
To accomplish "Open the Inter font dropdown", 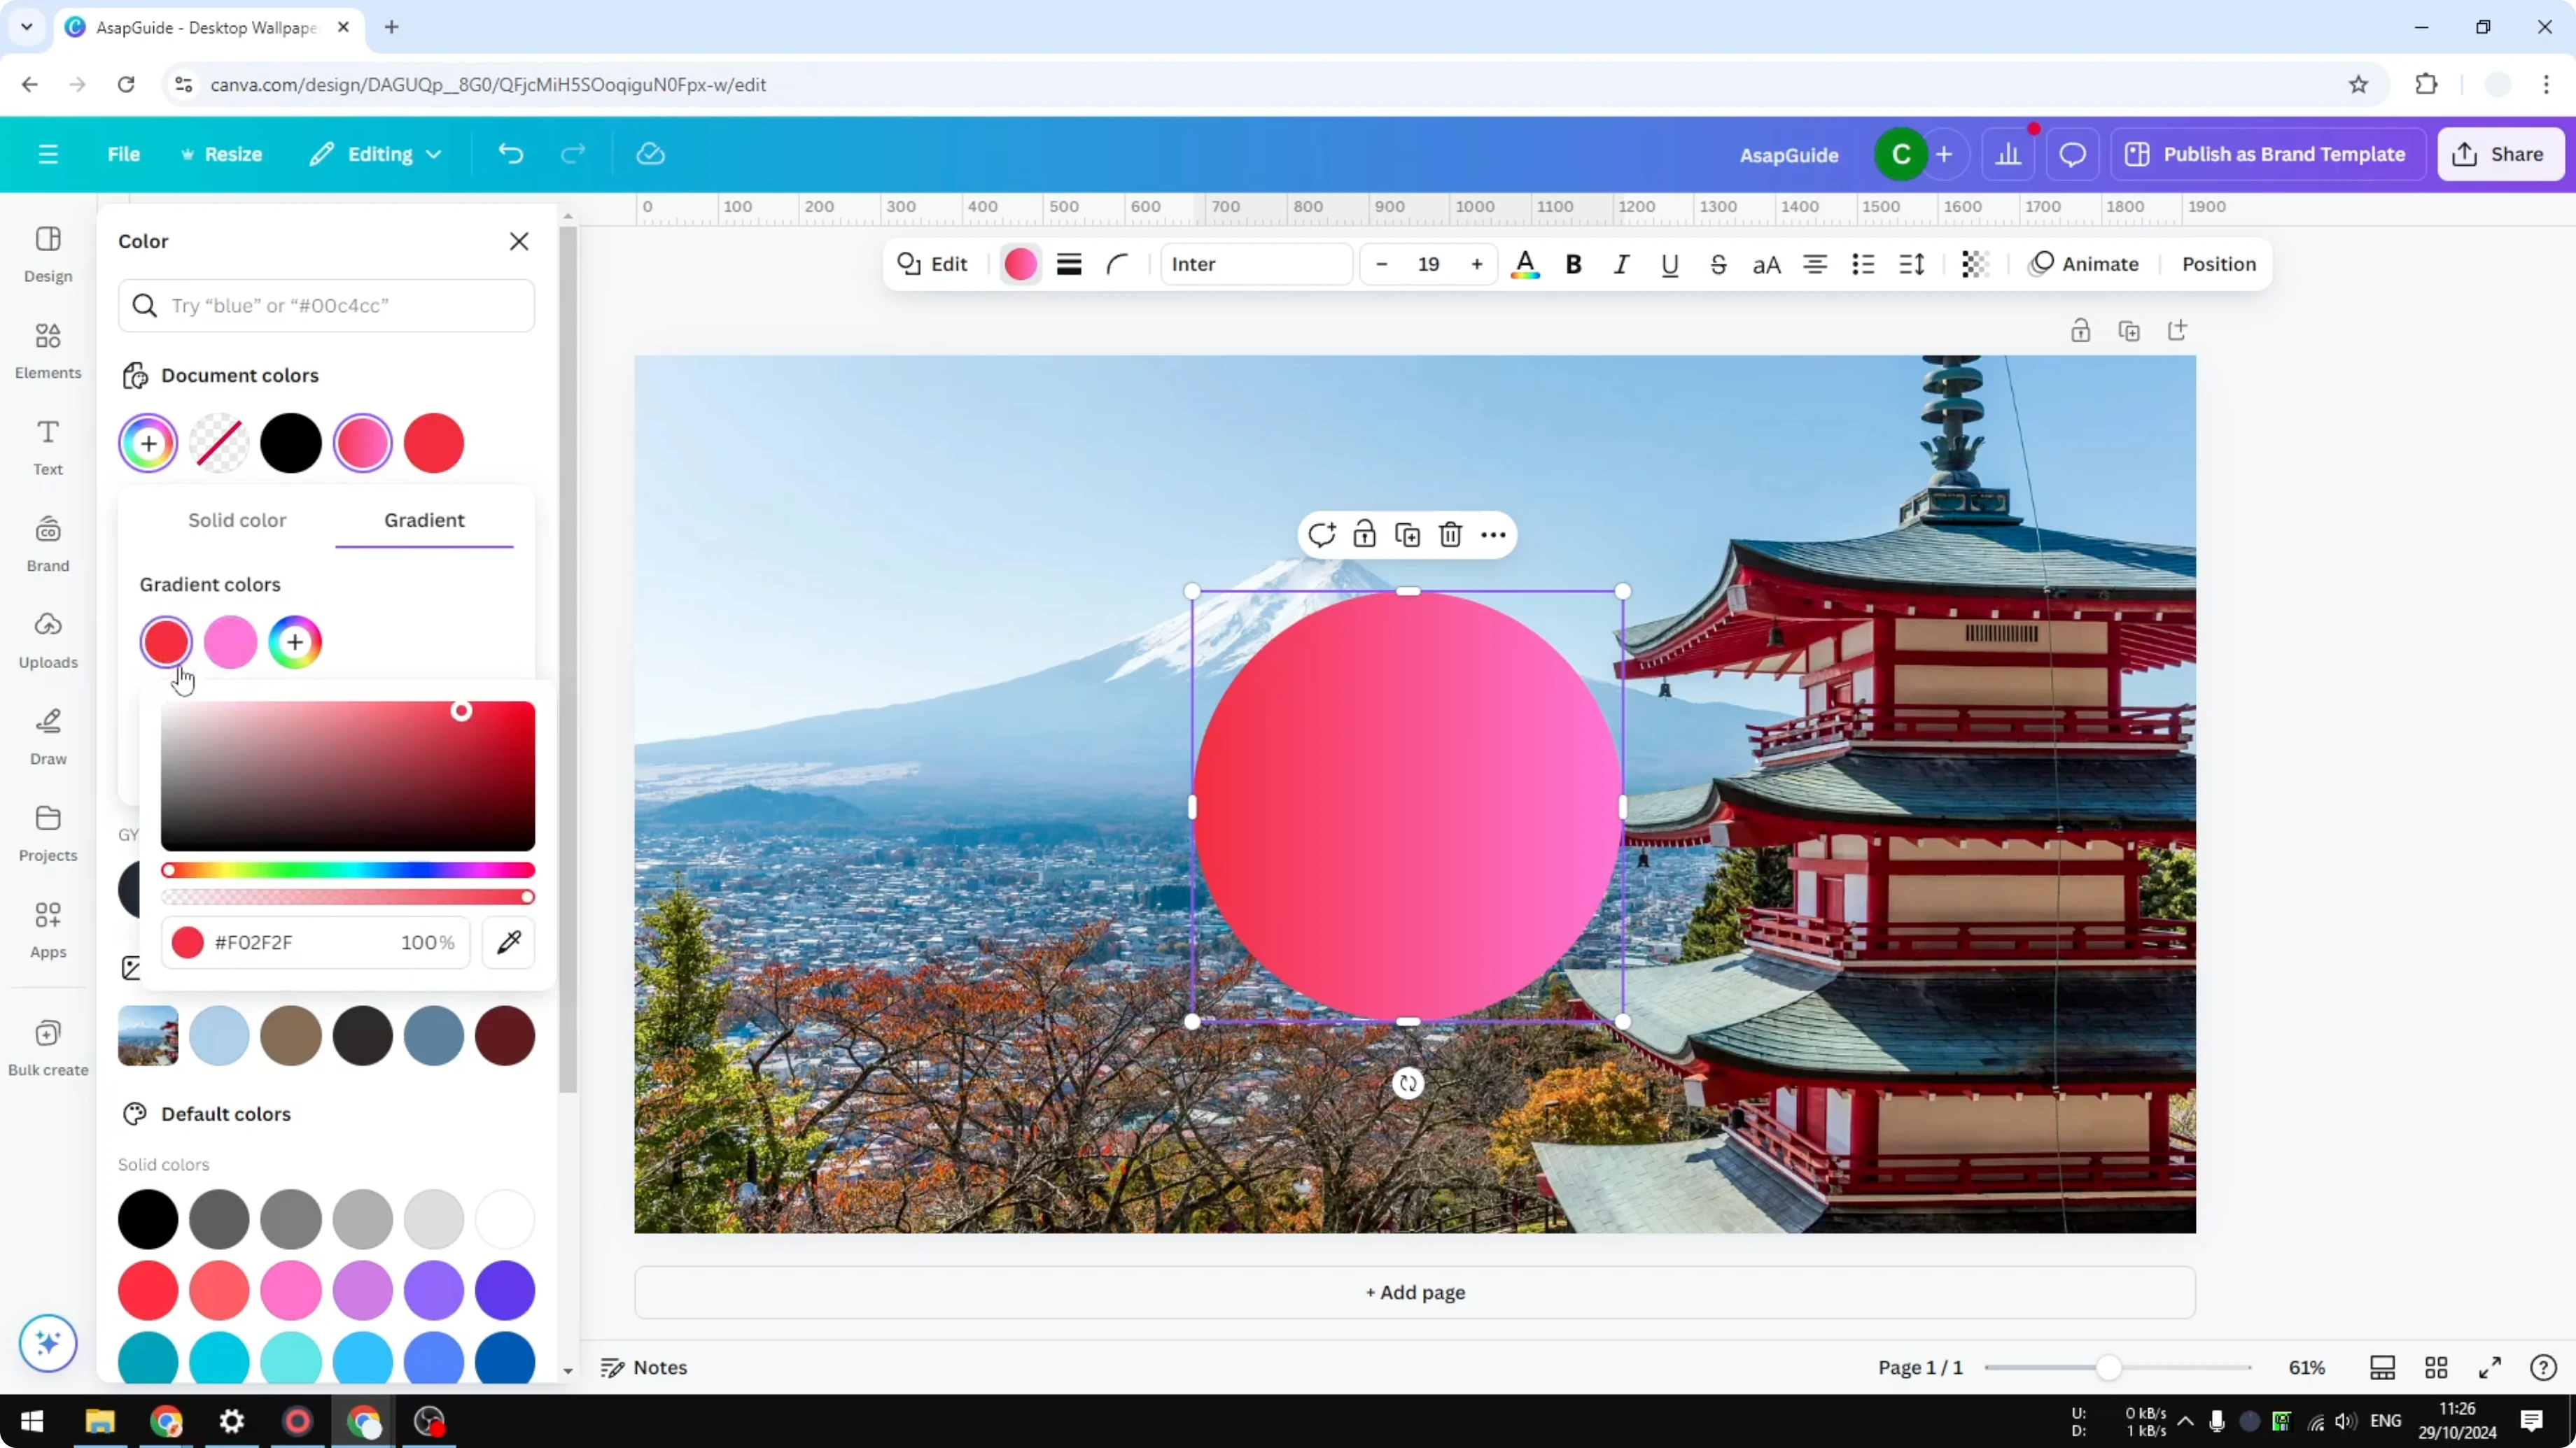I will (x=1256, y=264).
